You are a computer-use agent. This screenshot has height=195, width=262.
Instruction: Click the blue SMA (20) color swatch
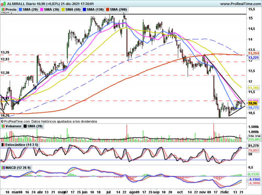[21, 10]
